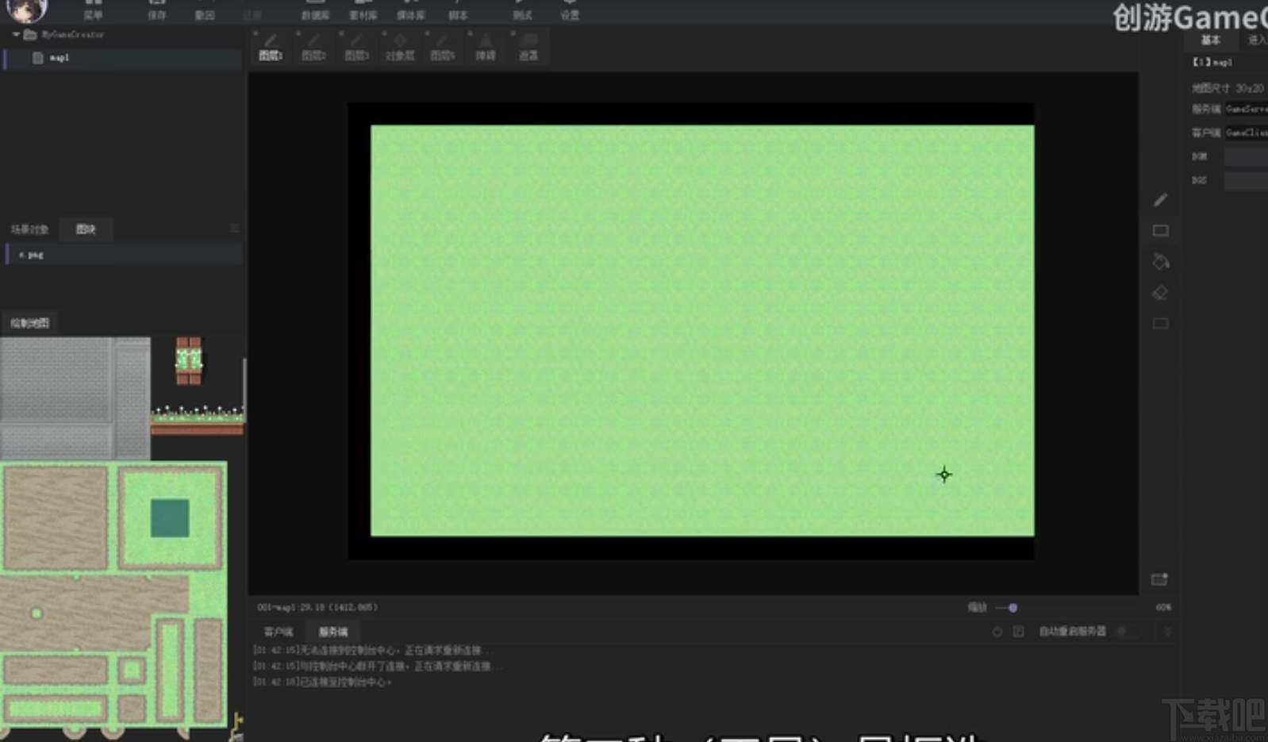
Task: Toggle the 自动重启服务器 switch
Action: [1128, 632]
